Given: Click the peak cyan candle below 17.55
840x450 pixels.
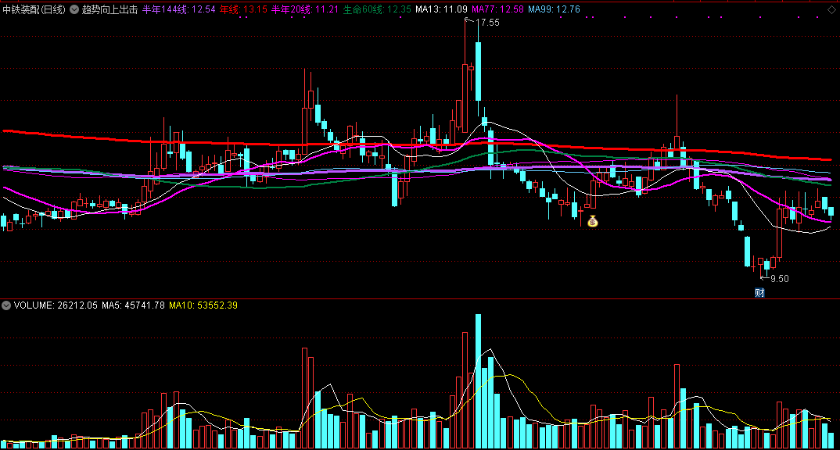Looking at the screenshot, I should tap(479, 71).
